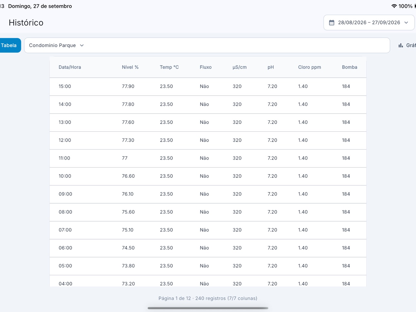The width and height of the screenshot is (416, 312).
Task: Click pH 7.20 in 12:00 row
Action: pyautogui.click(x=272, y=140)
